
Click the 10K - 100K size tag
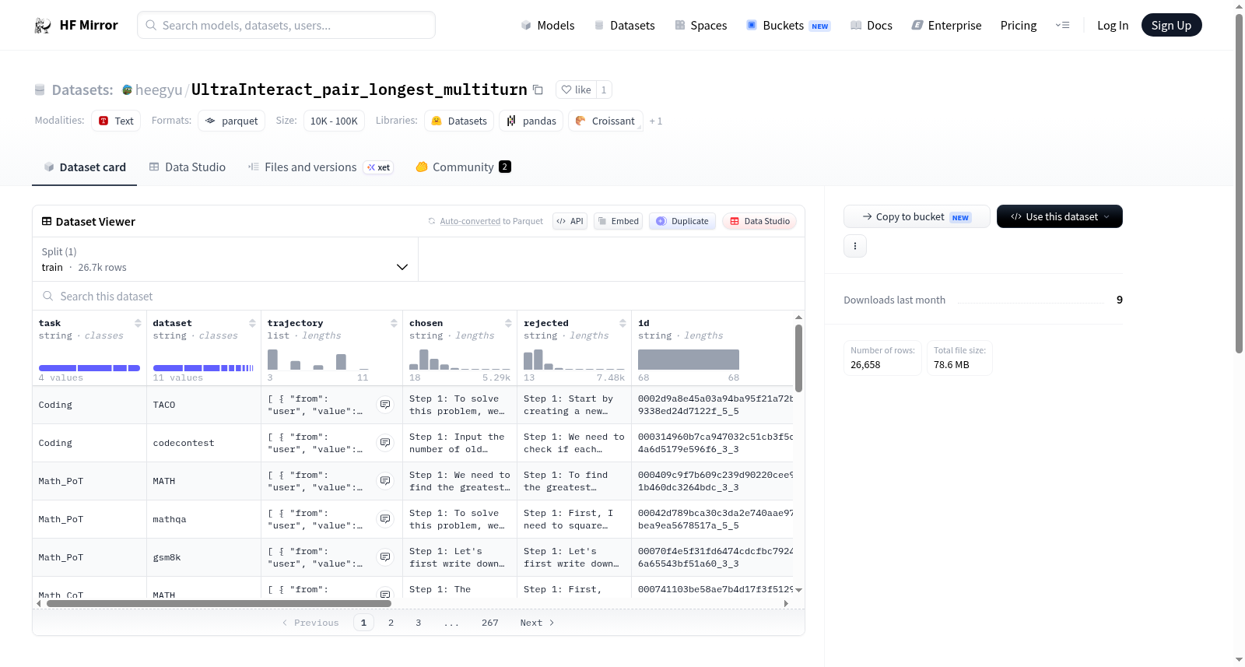coord(334,121)
